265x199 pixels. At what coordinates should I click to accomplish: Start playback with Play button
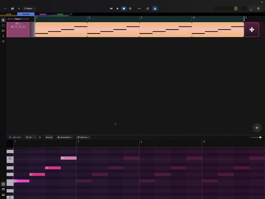click(x=117, y=8)
